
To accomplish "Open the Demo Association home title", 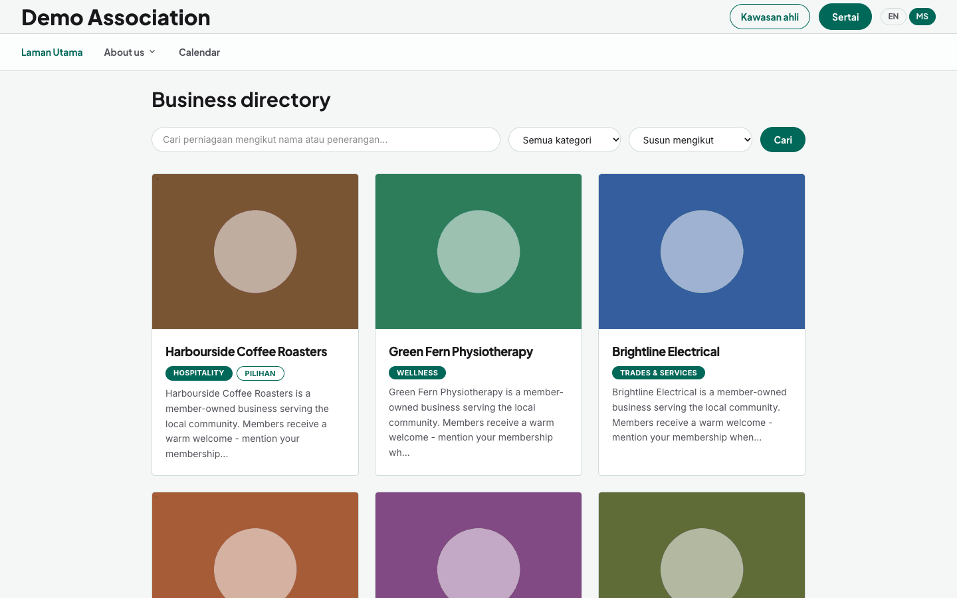I will tap(116, 17).
